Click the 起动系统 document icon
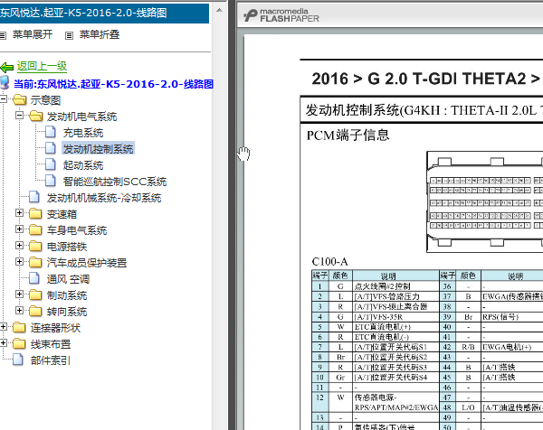Screen dimensions: 543x430 click(51, 164)
